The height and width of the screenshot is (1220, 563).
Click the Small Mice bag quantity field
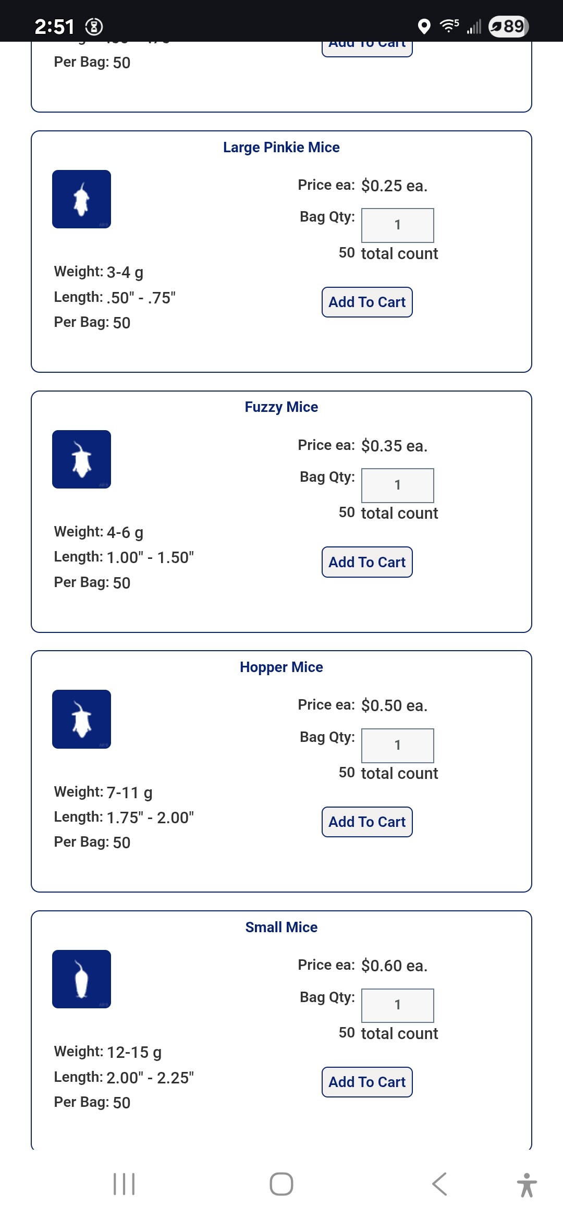click(x=397, y=1005)
